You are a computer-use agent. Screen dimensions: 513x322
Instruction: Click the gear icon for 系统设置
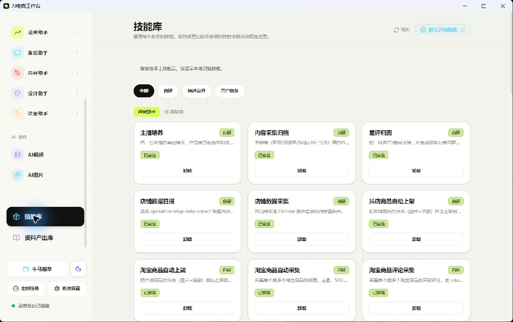point(57,288)
